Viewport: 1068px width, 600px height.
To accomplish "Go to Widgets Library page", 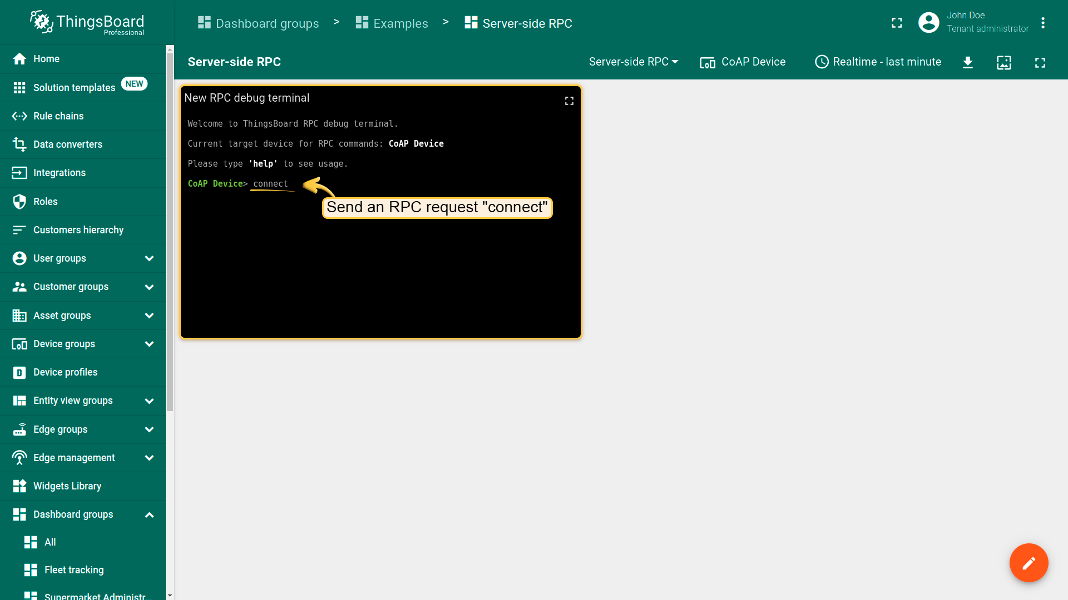I will (x=67, y=486).
